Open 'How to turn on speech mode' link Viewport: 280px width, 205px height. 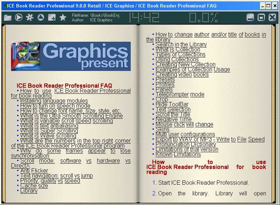click(55, 106)
